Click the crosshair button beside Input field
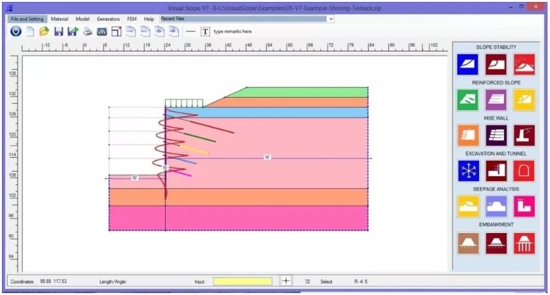 click(285, 282)
